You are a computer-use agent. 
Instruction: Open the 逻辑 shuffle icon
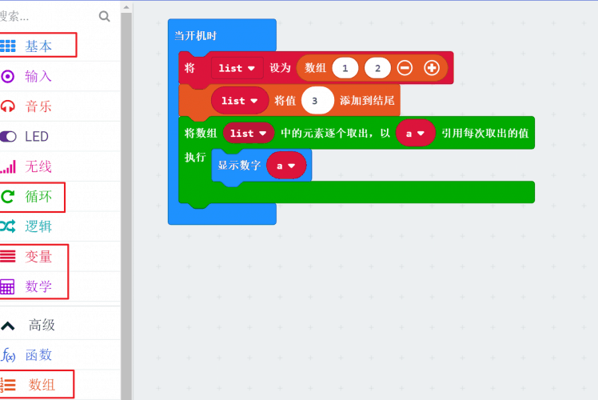(x=8, y=226)
